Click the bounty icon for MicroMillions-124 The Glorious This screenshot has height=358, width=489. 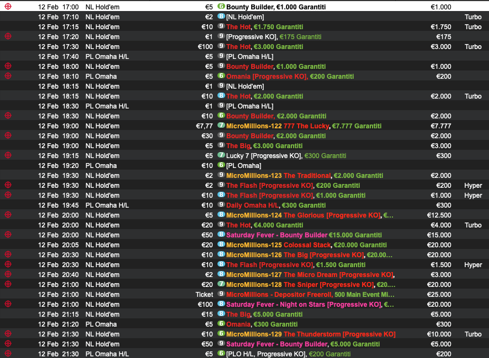pyautogui.click(x=8, y=214)
